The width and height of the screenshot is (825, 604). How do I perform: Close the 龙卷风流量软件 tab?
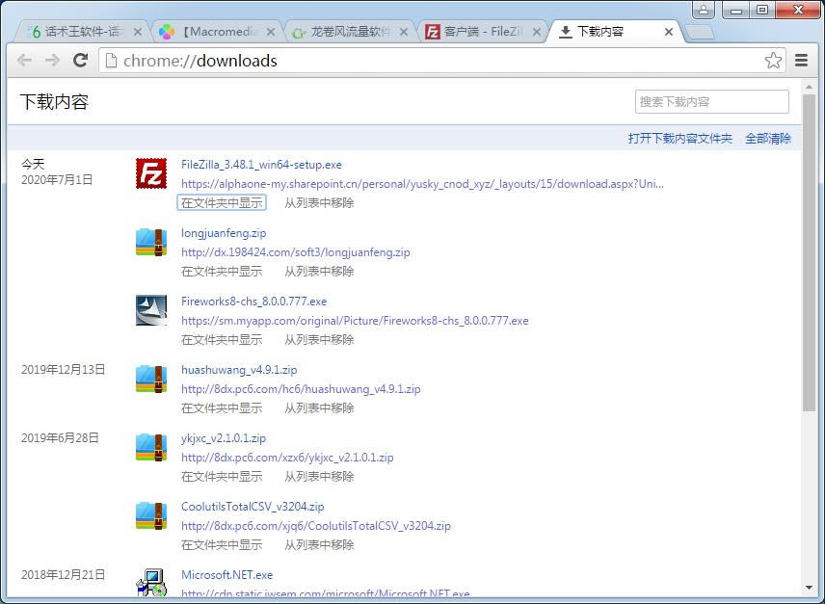tap(404, 32)
